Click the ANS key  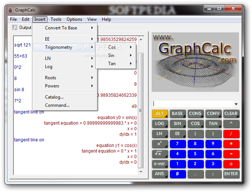click(160, 174)
